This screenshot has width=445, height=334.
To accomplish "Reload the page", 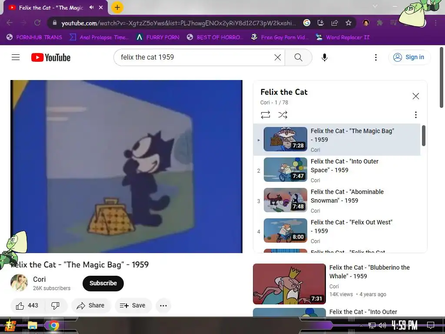I will (x=37, y=23).
